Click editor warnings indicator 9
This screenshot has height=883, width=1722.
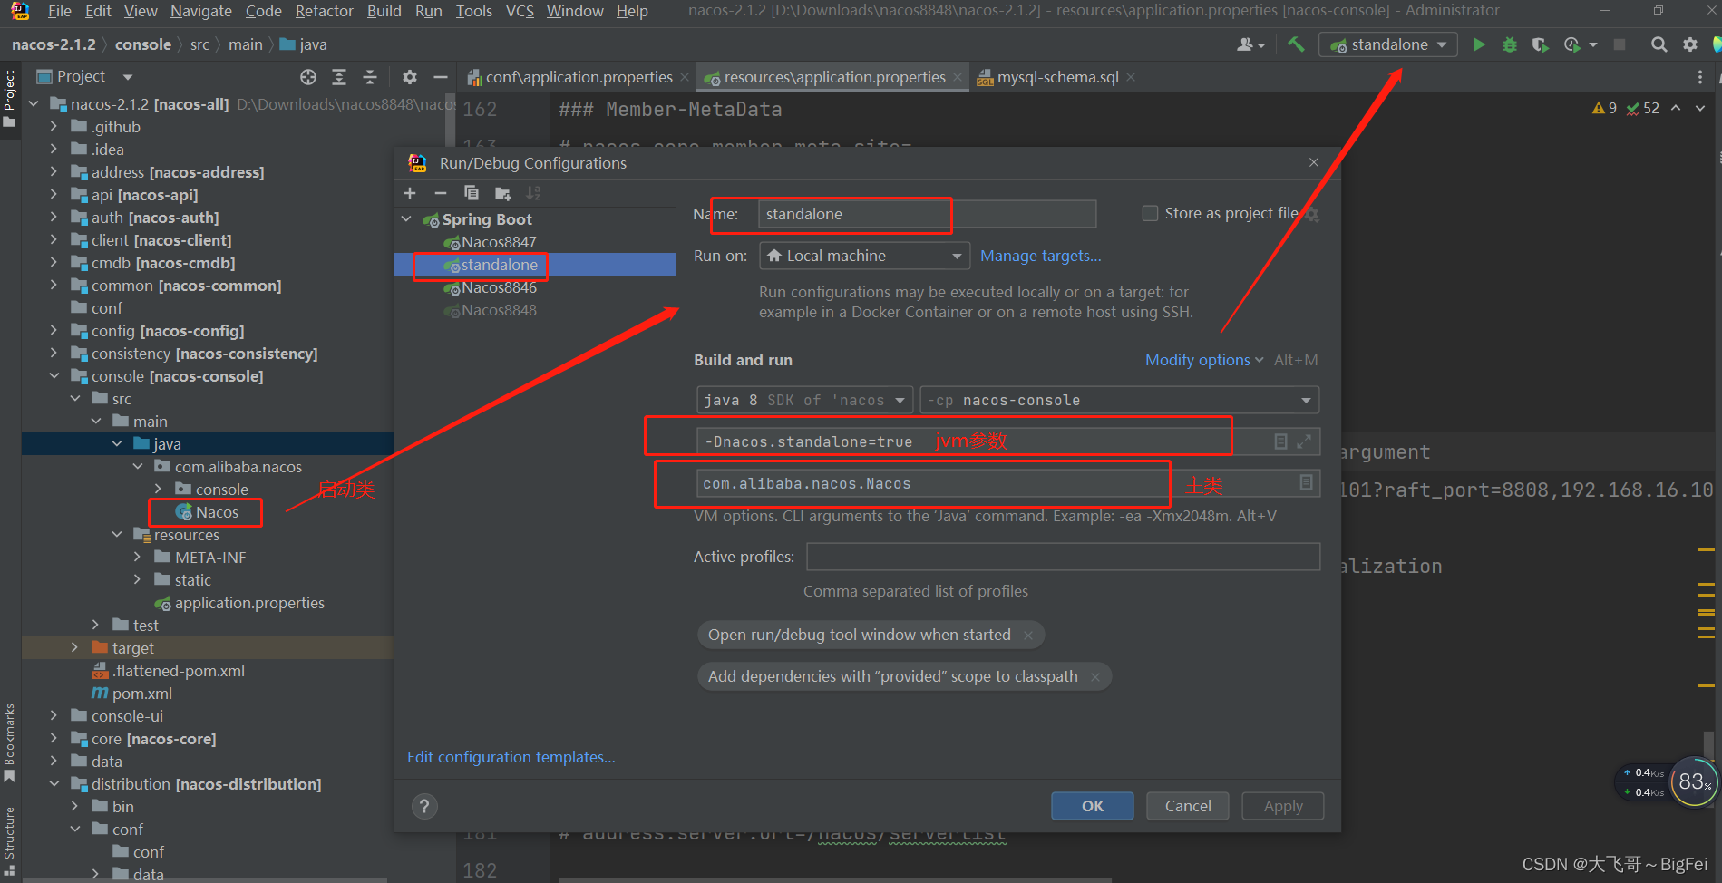click(1604, 108)
